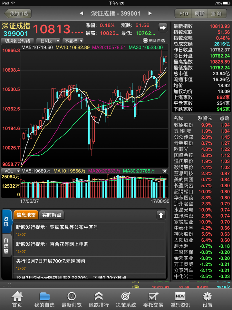The image size is (232, 310).
Task: Select 云铝股份 stock row
Action: tap(202, 143)
